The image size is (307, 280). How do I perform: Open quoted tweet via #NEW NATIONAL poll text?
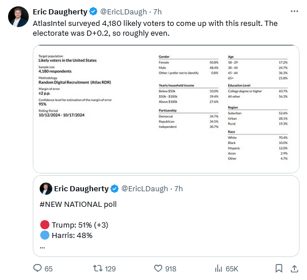pos(78,205)
